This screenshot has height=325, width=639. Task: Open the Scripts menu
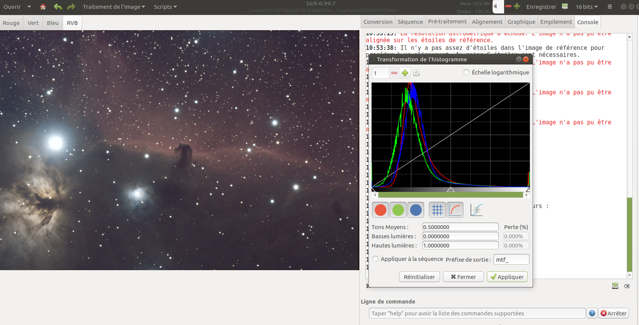[x=165, y=6]
